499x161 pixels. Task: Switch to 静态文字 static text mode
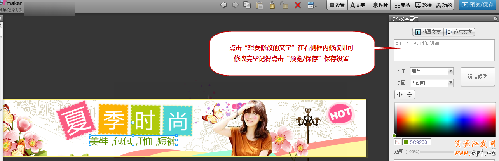459,32
